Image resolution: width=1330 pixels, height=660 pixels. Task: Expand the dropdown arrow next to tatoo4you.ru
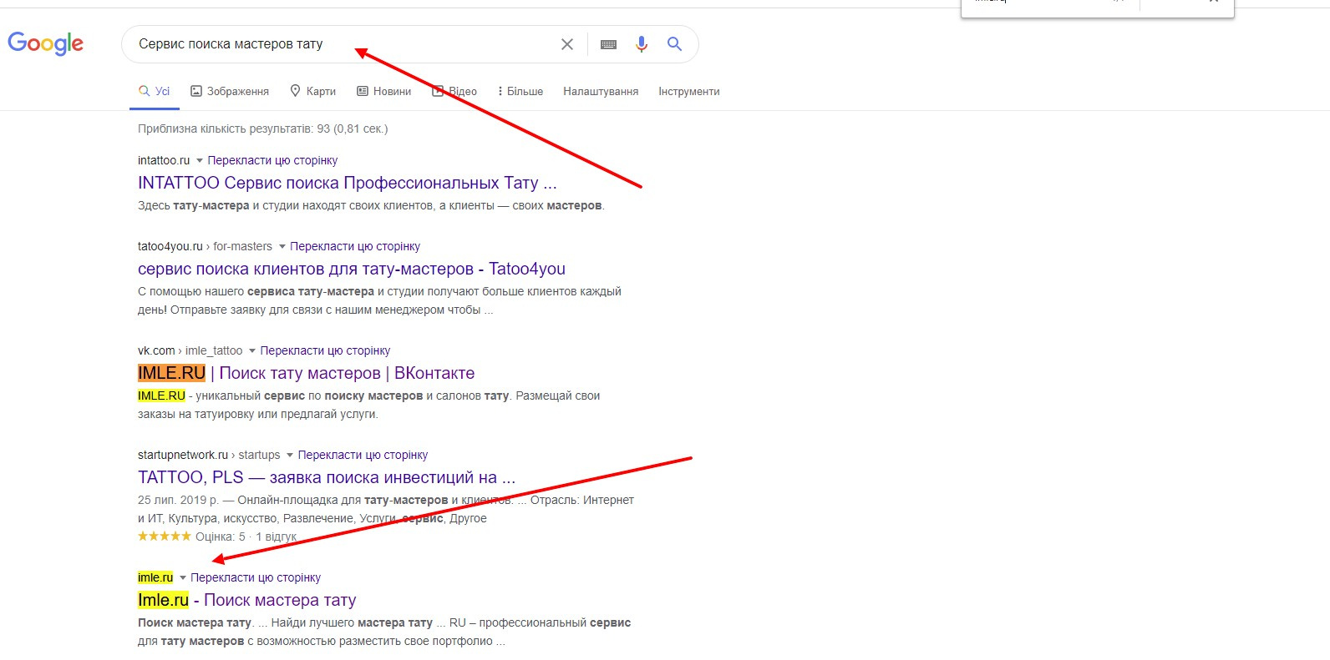tap(282, 246)
